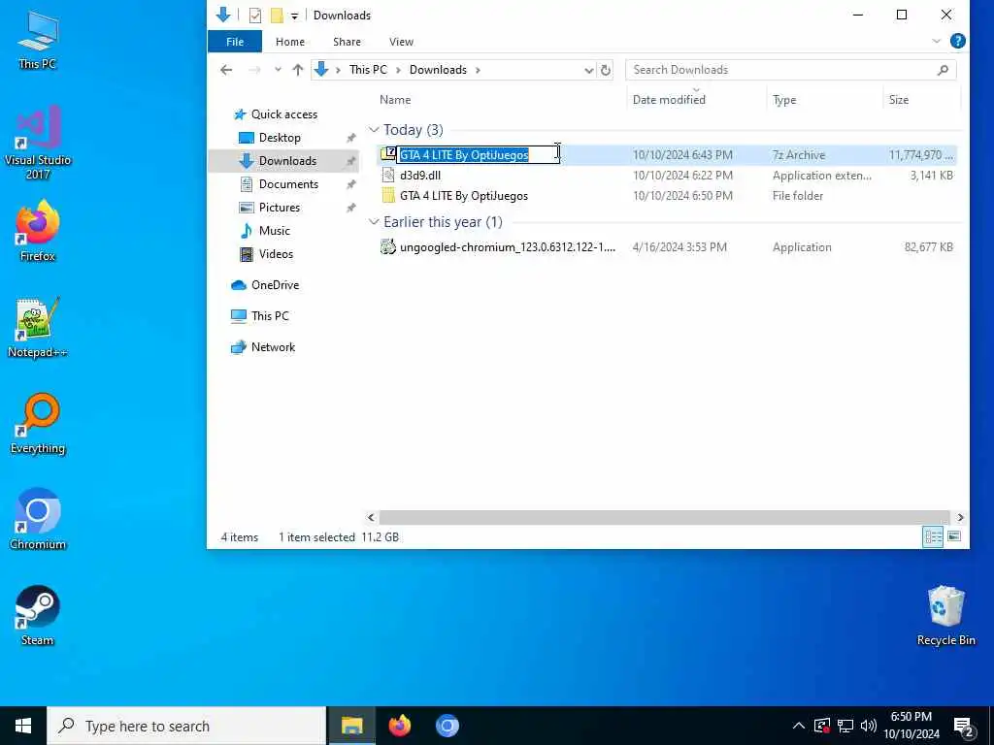Select This PC in navigation pane

pyautogui.click(x=270, y=315)
